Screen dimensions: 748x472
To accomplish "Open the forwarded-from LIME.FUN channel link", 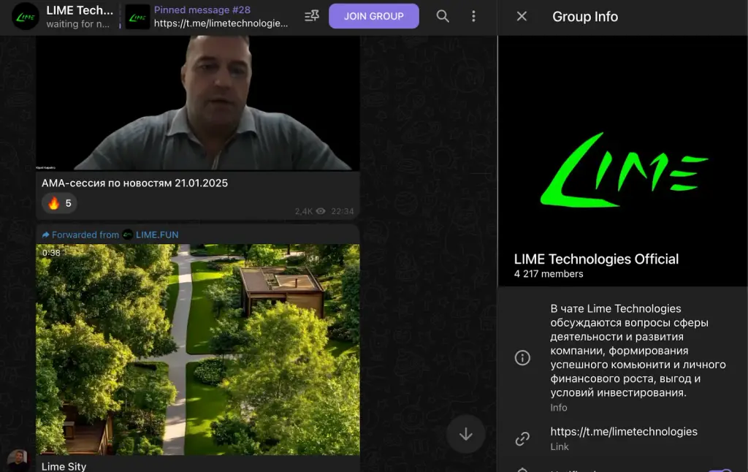I will pos(157,235).
